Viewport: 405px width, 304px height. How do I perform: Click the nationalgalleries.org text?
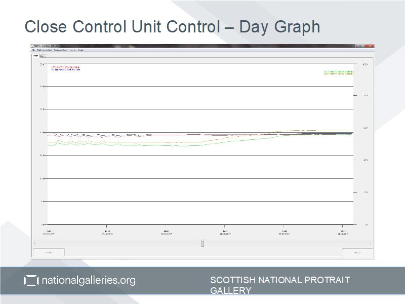point(88,280)
